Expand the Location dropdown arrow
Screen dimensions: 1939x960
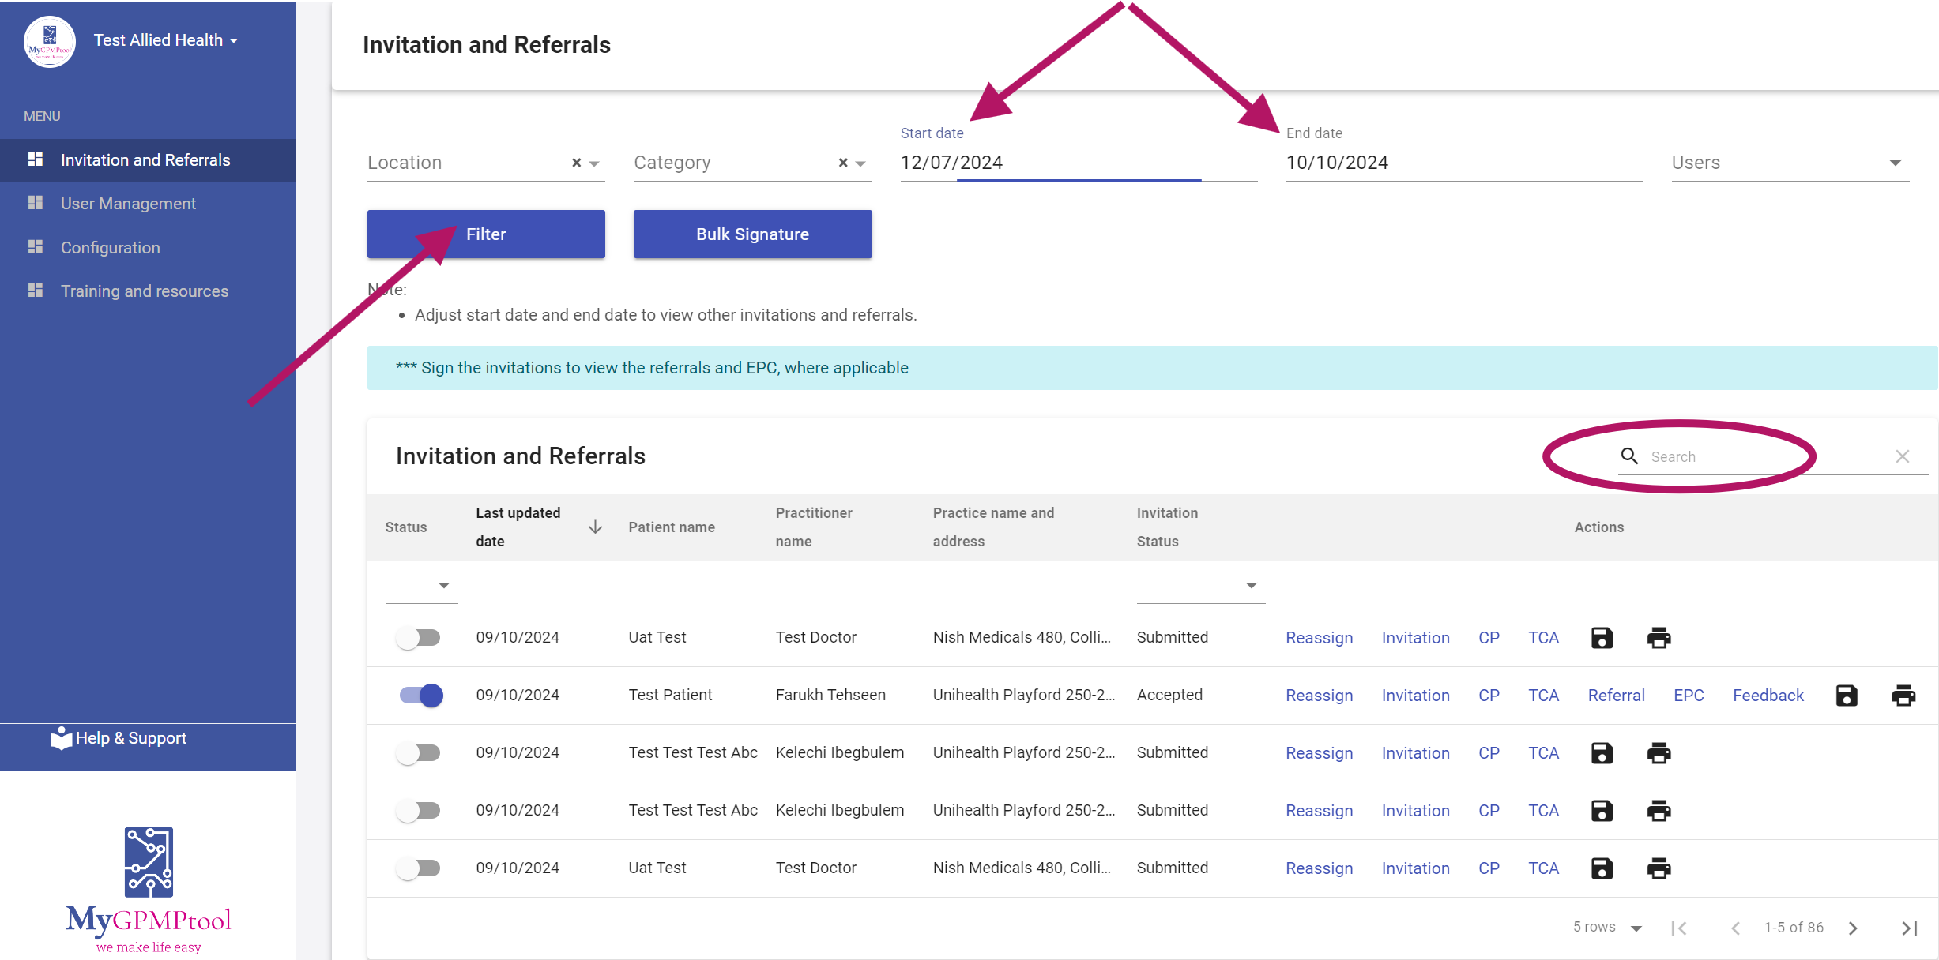pyautogui.click(x=595, y=163)
